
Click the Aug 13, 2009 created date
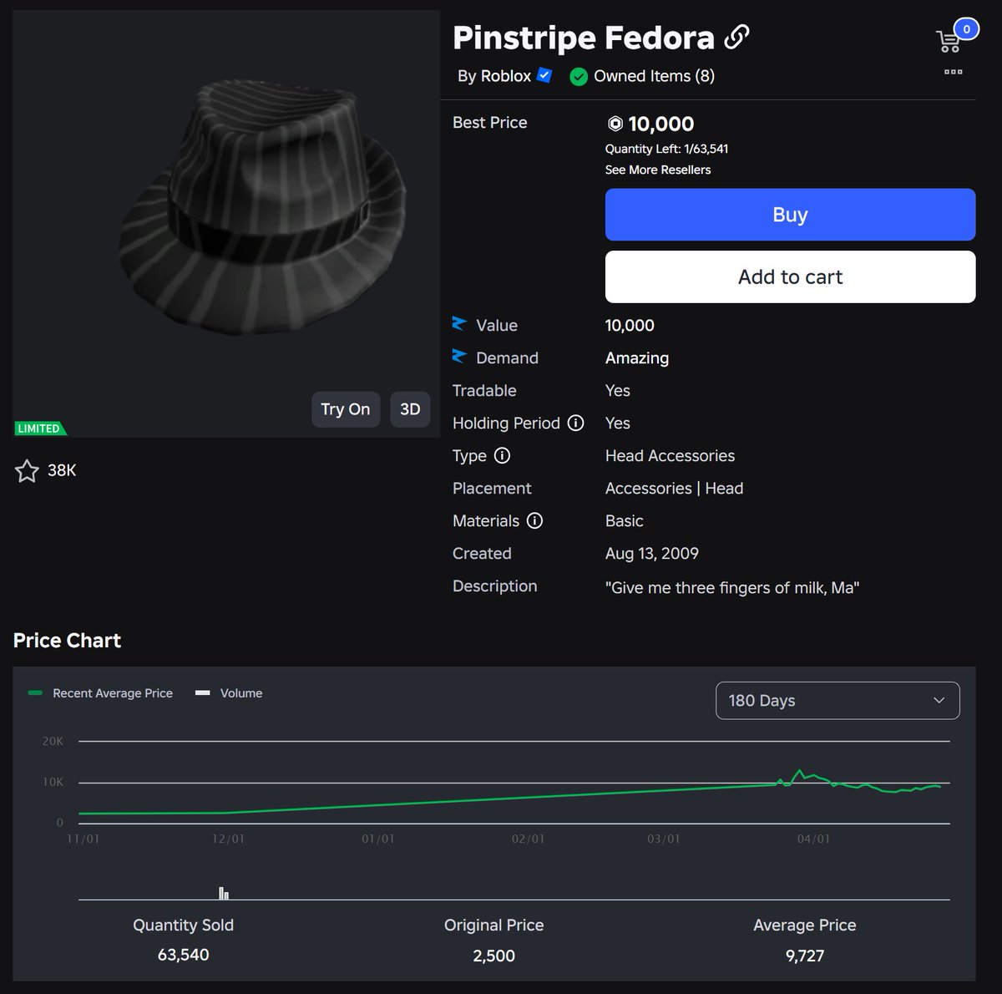pos(651,553)
